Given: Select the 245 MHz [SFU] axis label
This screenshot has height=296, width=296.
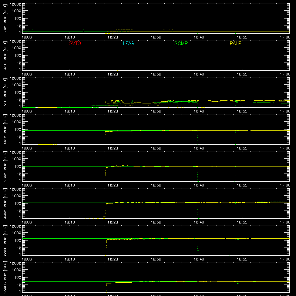Looking at the screenshot, I should pos(5,18).
